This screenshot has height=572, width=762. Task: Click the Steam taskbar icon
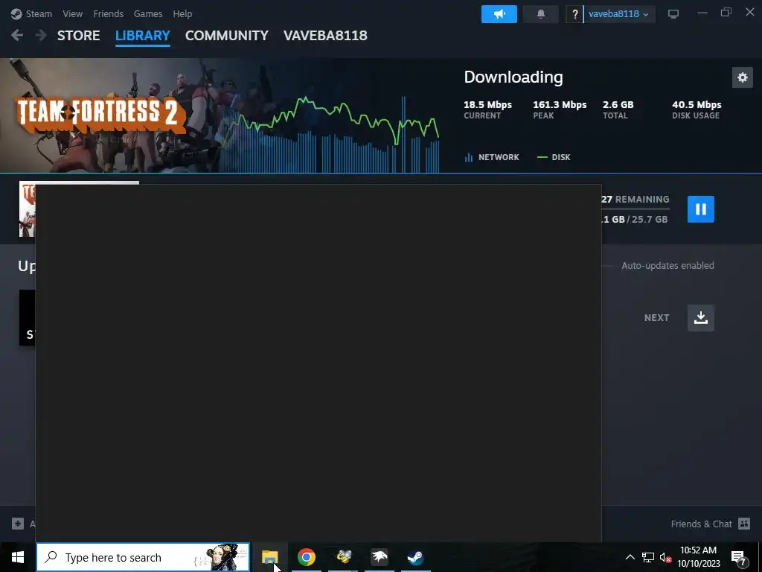[x=415, y=557]
